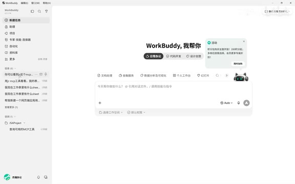Open the 默认权限 dropdown
This screenshot has height=184, width=295.
tap(136, 112)
